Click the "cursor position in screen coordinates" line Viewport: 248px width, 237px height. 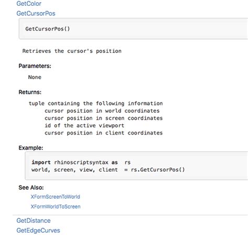click(104, 118)
